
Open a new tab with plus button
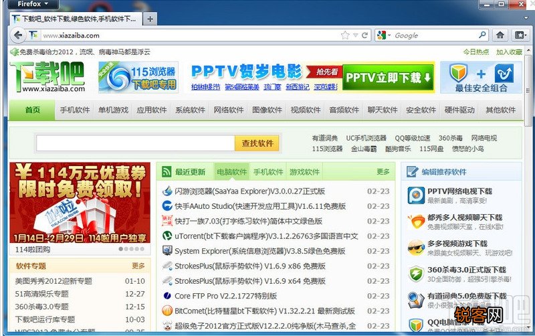point(150,19)
